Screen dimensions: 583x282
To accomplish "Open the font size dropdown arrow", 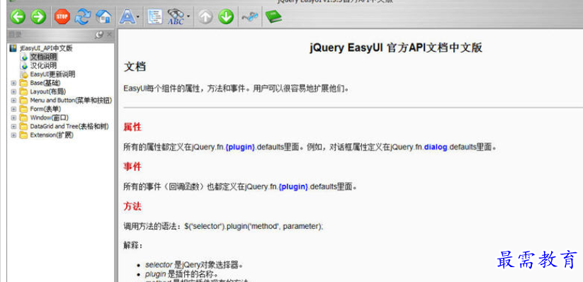I will point(138,17).
